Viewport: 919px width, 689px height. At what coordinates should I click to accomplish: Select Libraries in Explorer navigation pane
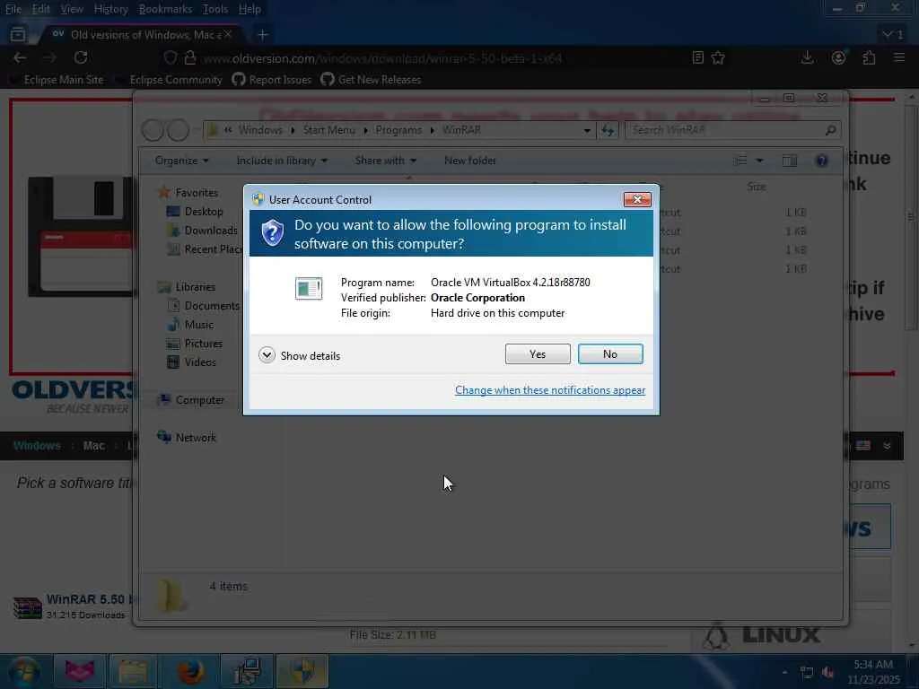click(x=187, y=287)
